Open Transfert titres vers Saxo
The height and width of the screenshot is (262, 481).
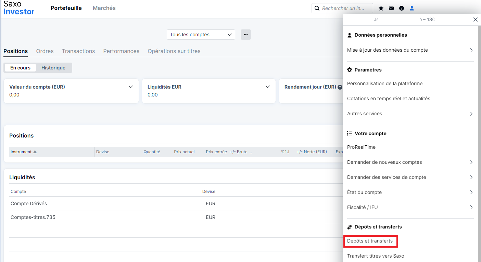(376, 256)
